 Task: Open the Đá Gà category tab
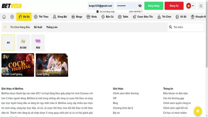[x=24, y=17]
